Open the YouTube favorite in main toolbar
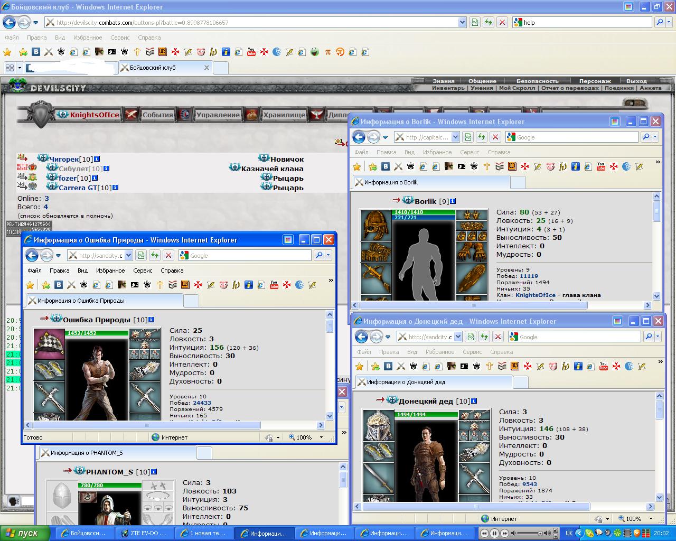Viewport: 676px width, 541px height. pyautogui.click(x=251, y=52)
